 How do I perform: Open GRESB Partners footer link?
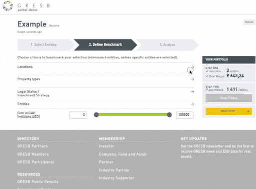[32, 146]
